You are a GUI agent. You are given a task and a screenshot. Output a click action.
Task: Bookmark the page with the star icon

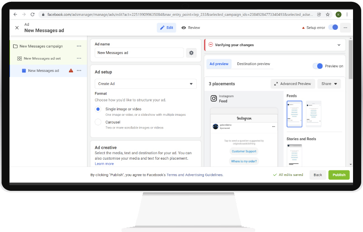tap(328, 14)
